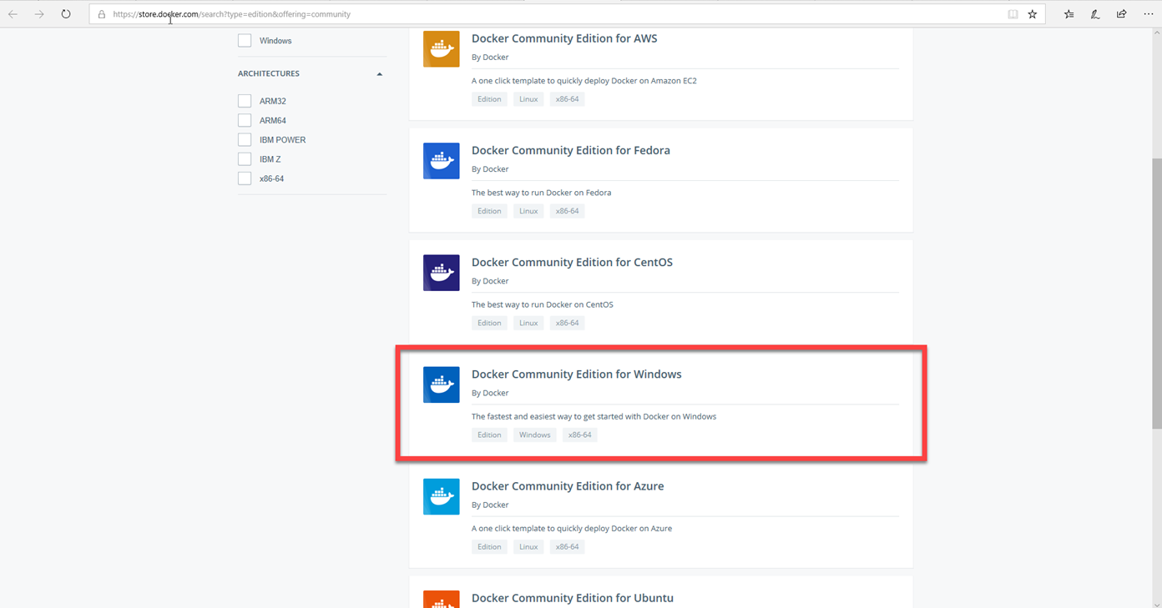The width and height of the screenshot is (1162, 608).
Task: Click Edition tag on CentOS card
Action: [x=489, y=323]
